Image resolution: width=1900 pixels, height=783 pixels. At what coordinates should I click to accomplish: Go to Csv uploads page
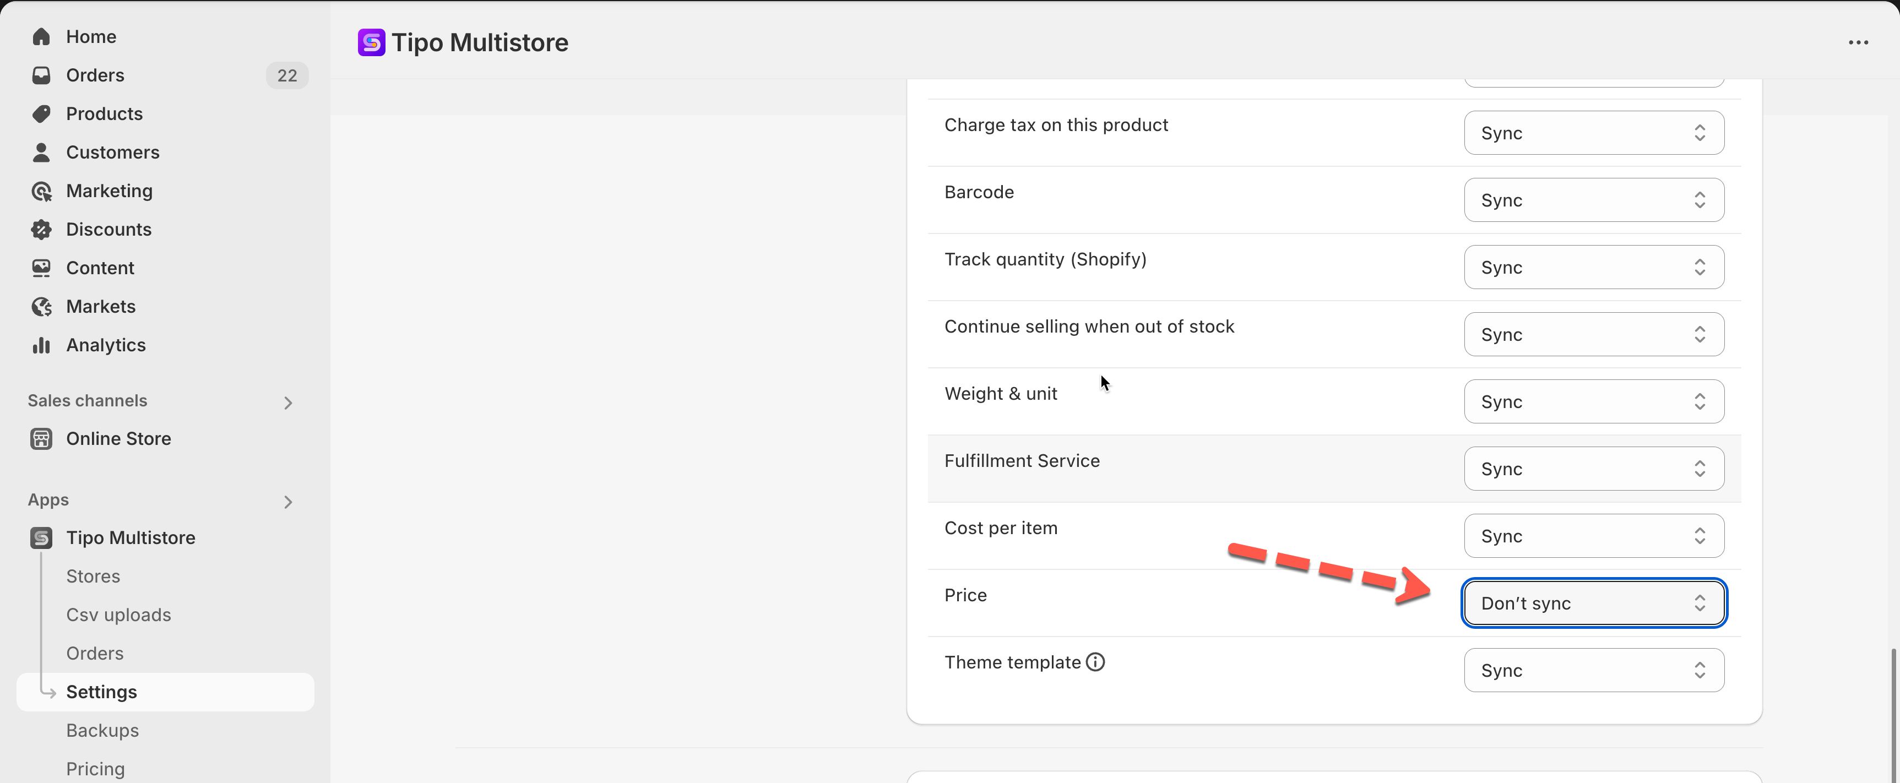coord(118,615)
